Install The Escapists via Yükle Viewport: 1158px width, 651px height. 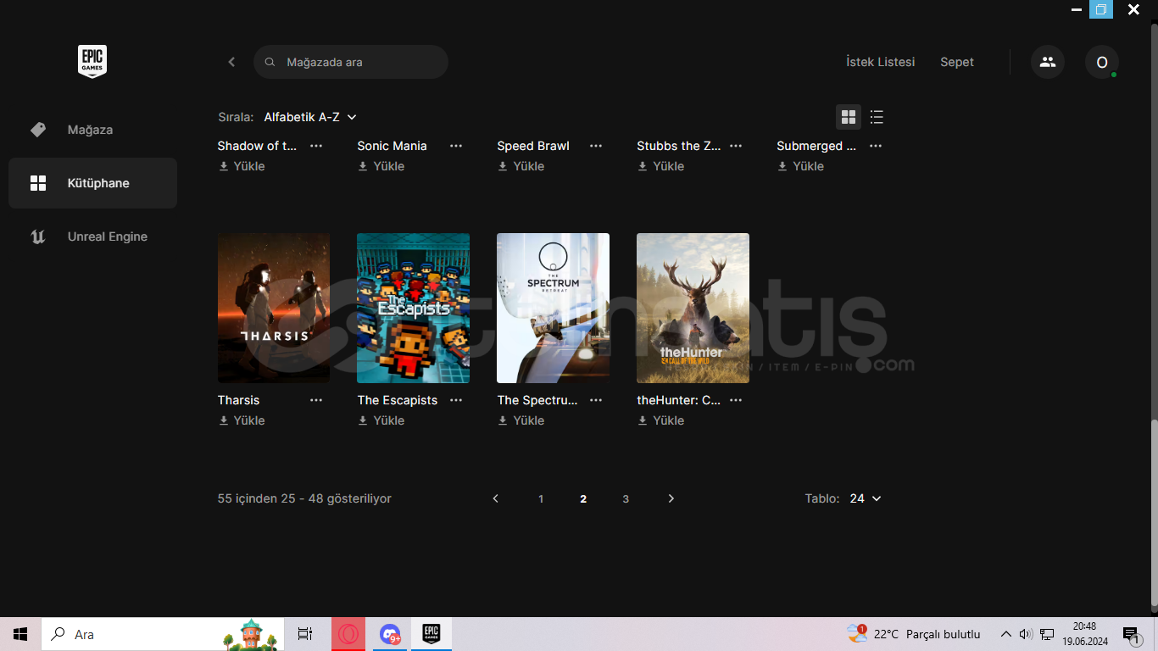381,420
